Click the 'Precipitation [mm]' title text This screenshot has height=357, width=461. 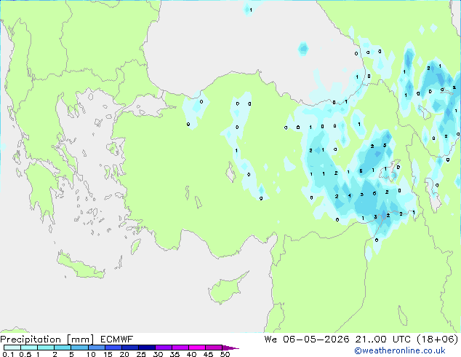click(x=47, y=340)
